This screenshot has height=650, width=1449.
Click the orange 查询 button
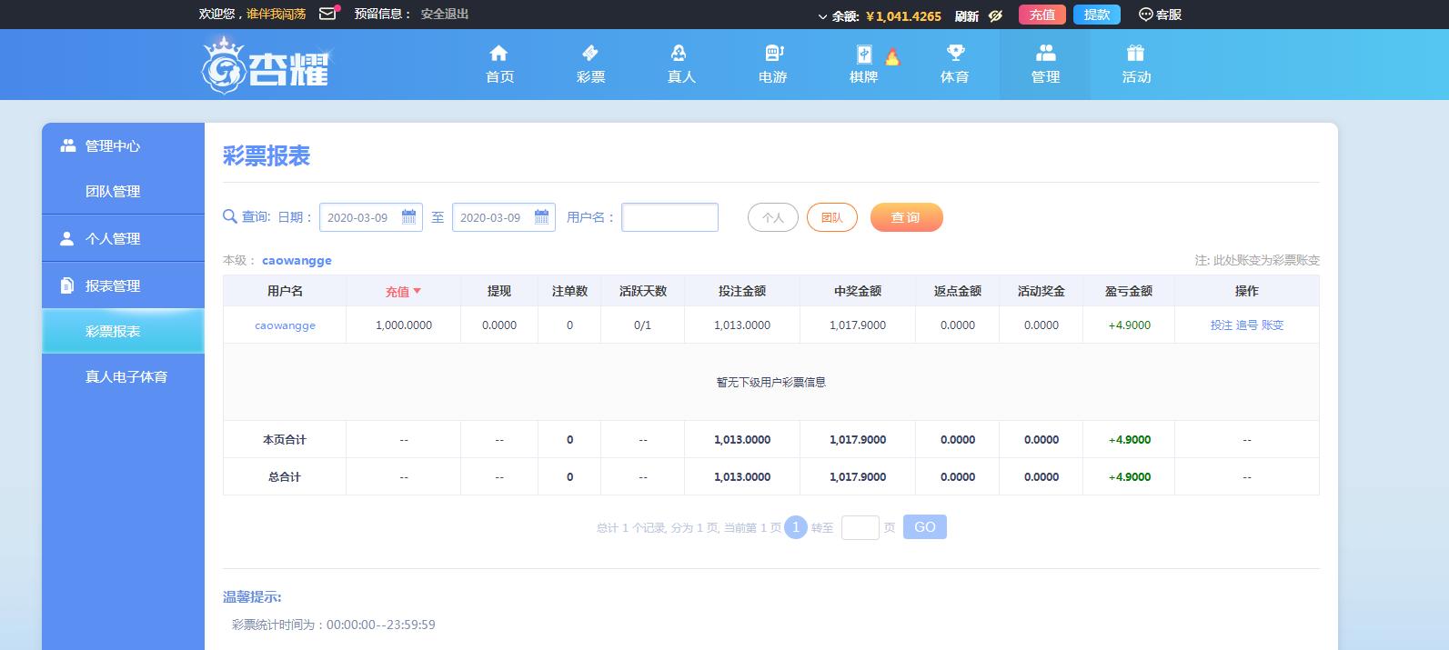[x=905, y=217]
